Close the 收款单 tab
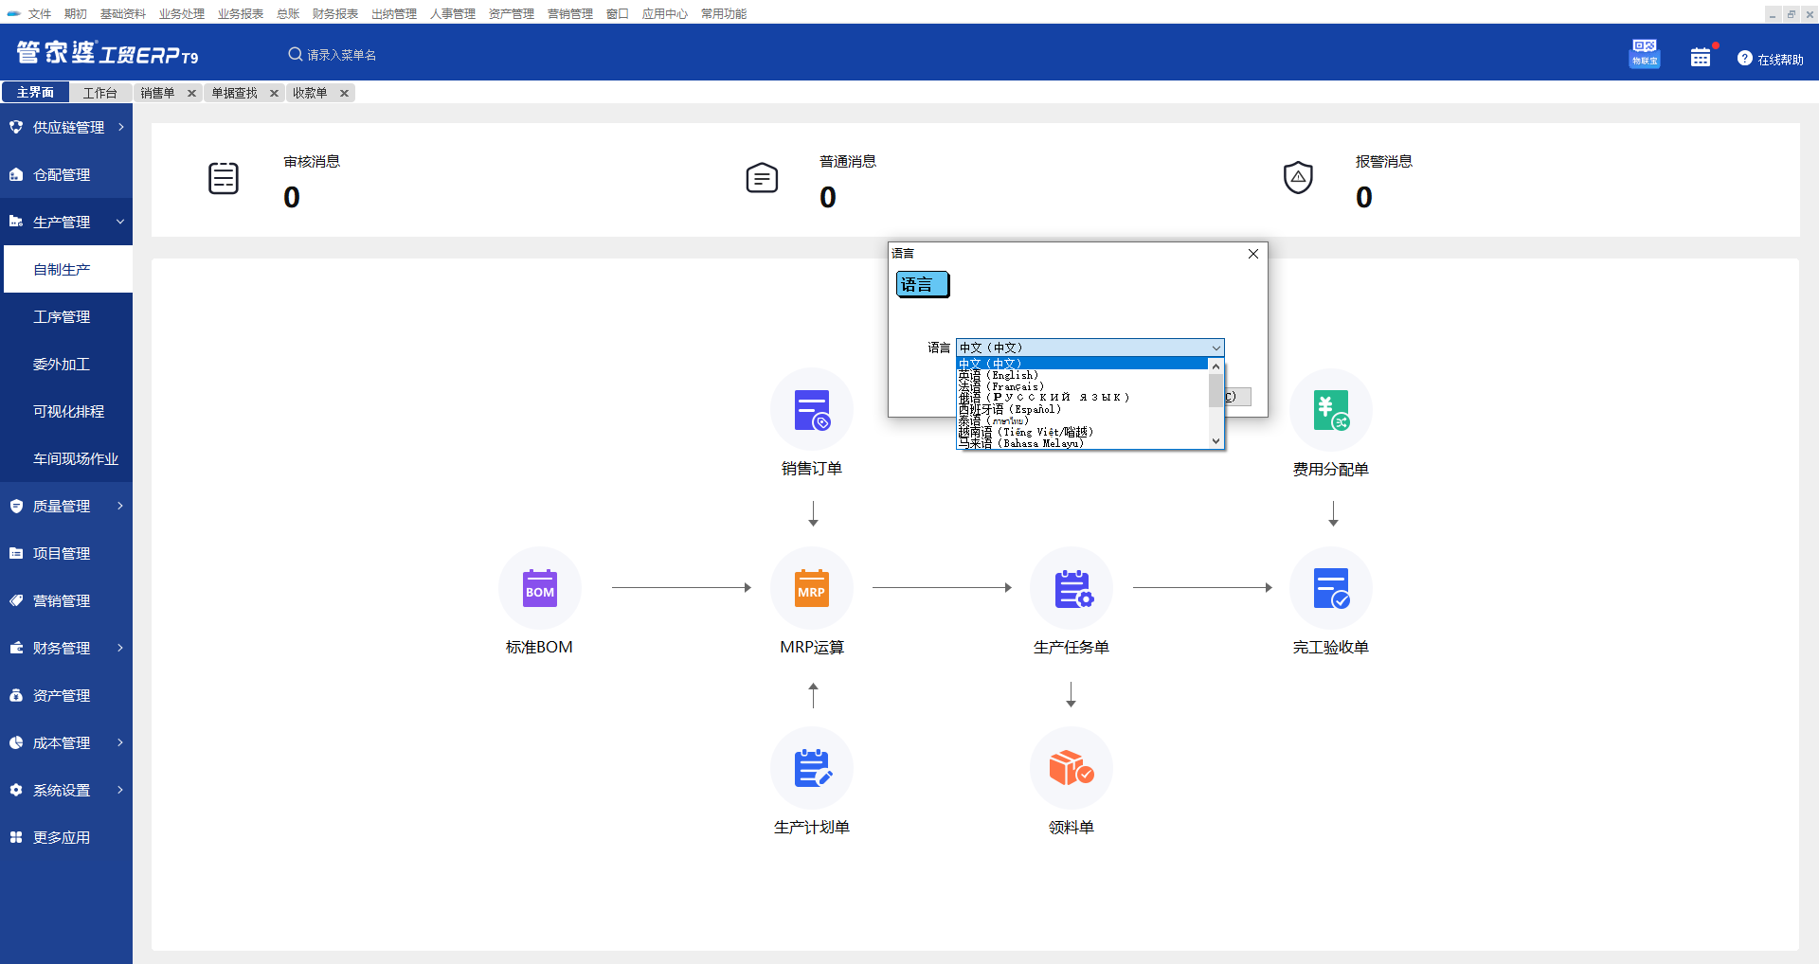This screenshot has height=964, width=1819. point(344,93)
